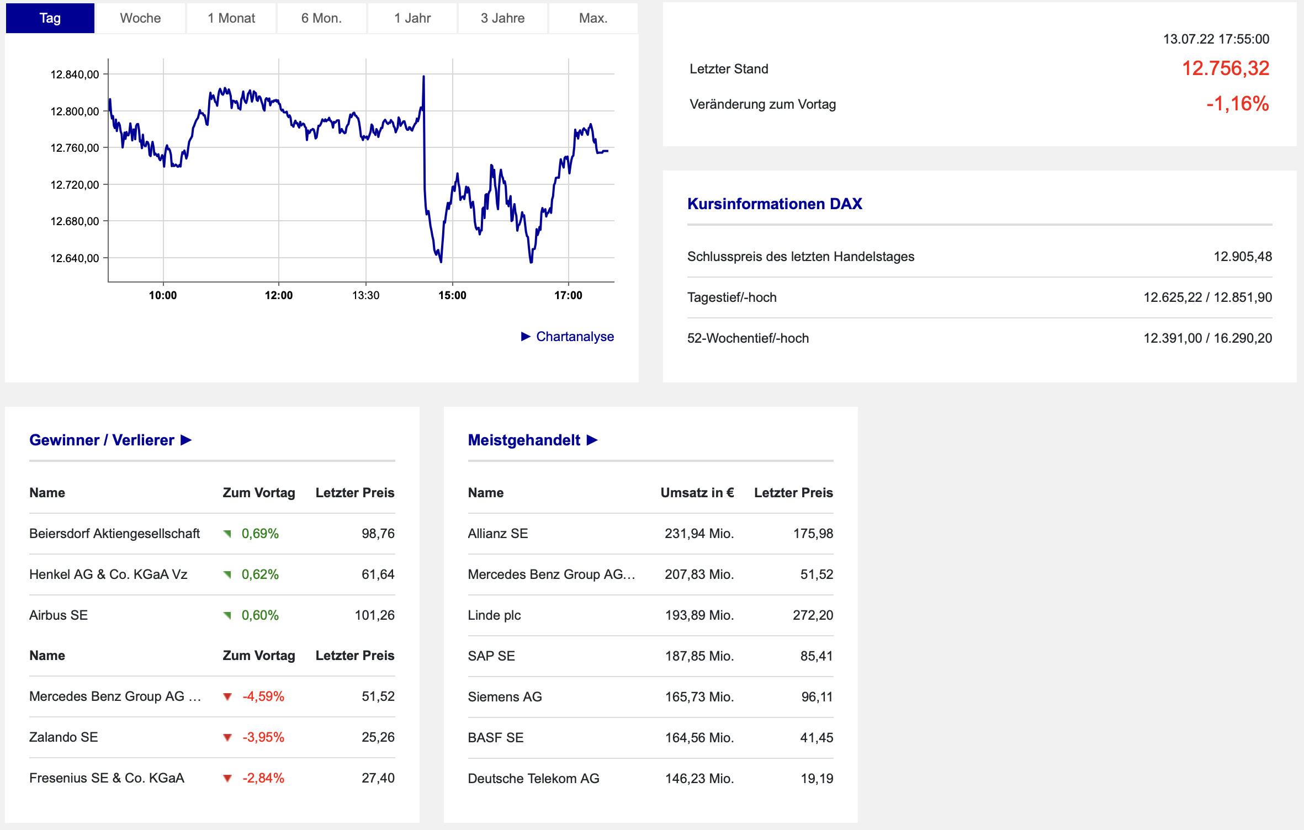Image resolution: width=1304 pixels, height=830 pixels.
Task: Open the Meistgehandelt heading link
Action: (523, 440)
